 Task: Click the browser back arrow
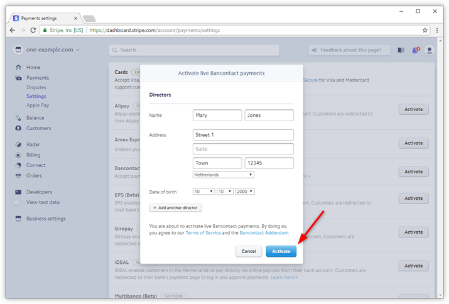point(13,30)
